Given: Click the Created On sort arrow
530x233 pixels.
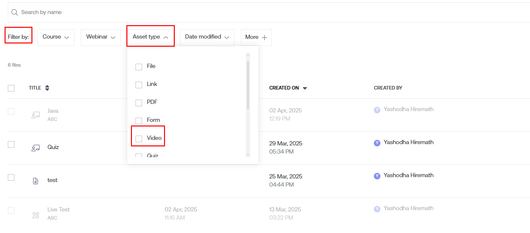Looking at the screenshot, I should point(305,88).
